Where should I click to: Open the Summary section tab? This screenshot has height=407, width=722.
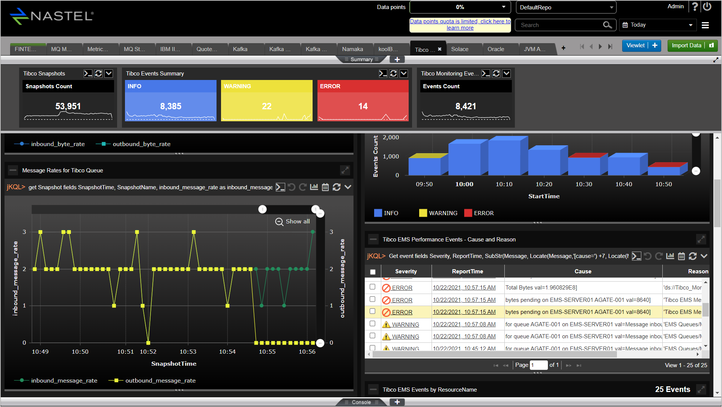(x=361, y=59)
